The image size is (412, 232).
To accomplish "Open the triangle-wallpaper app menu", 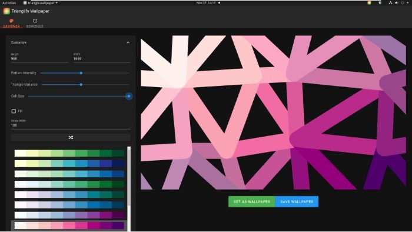I will (x=41, y=3).
